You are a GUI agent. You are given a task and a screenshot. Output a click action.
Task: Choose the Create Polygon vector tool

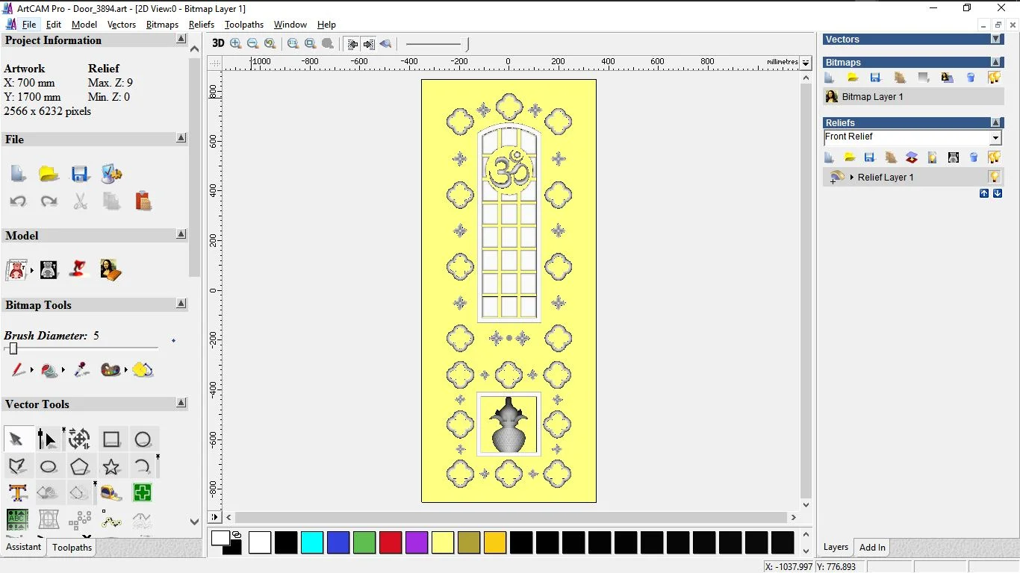80,467
